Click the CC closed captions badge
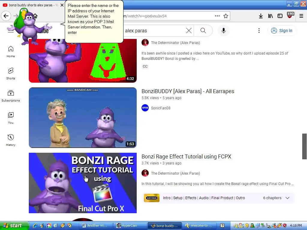The image size is (307, 230). click(x=145, y=66)
